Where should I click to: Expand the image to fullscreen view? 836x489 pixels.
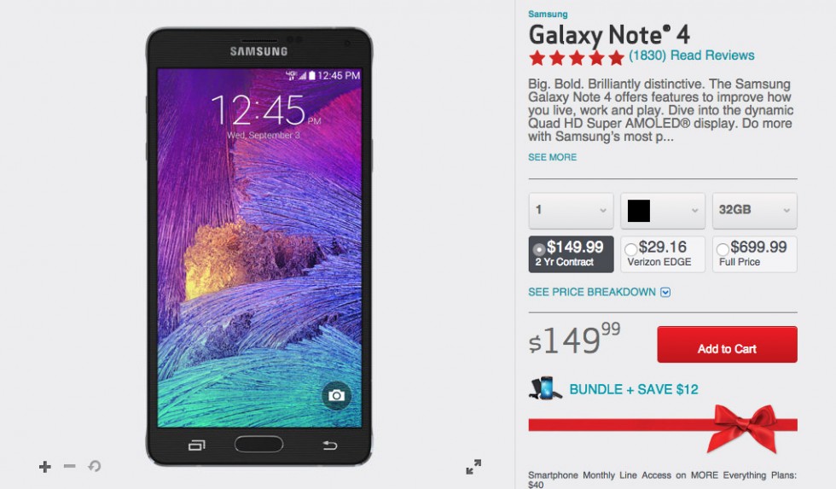pyautogui.click(x=473, y=467)
